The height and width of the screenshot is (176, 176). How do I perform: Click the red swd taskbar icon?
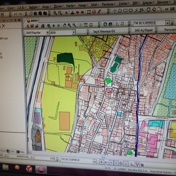41,170
